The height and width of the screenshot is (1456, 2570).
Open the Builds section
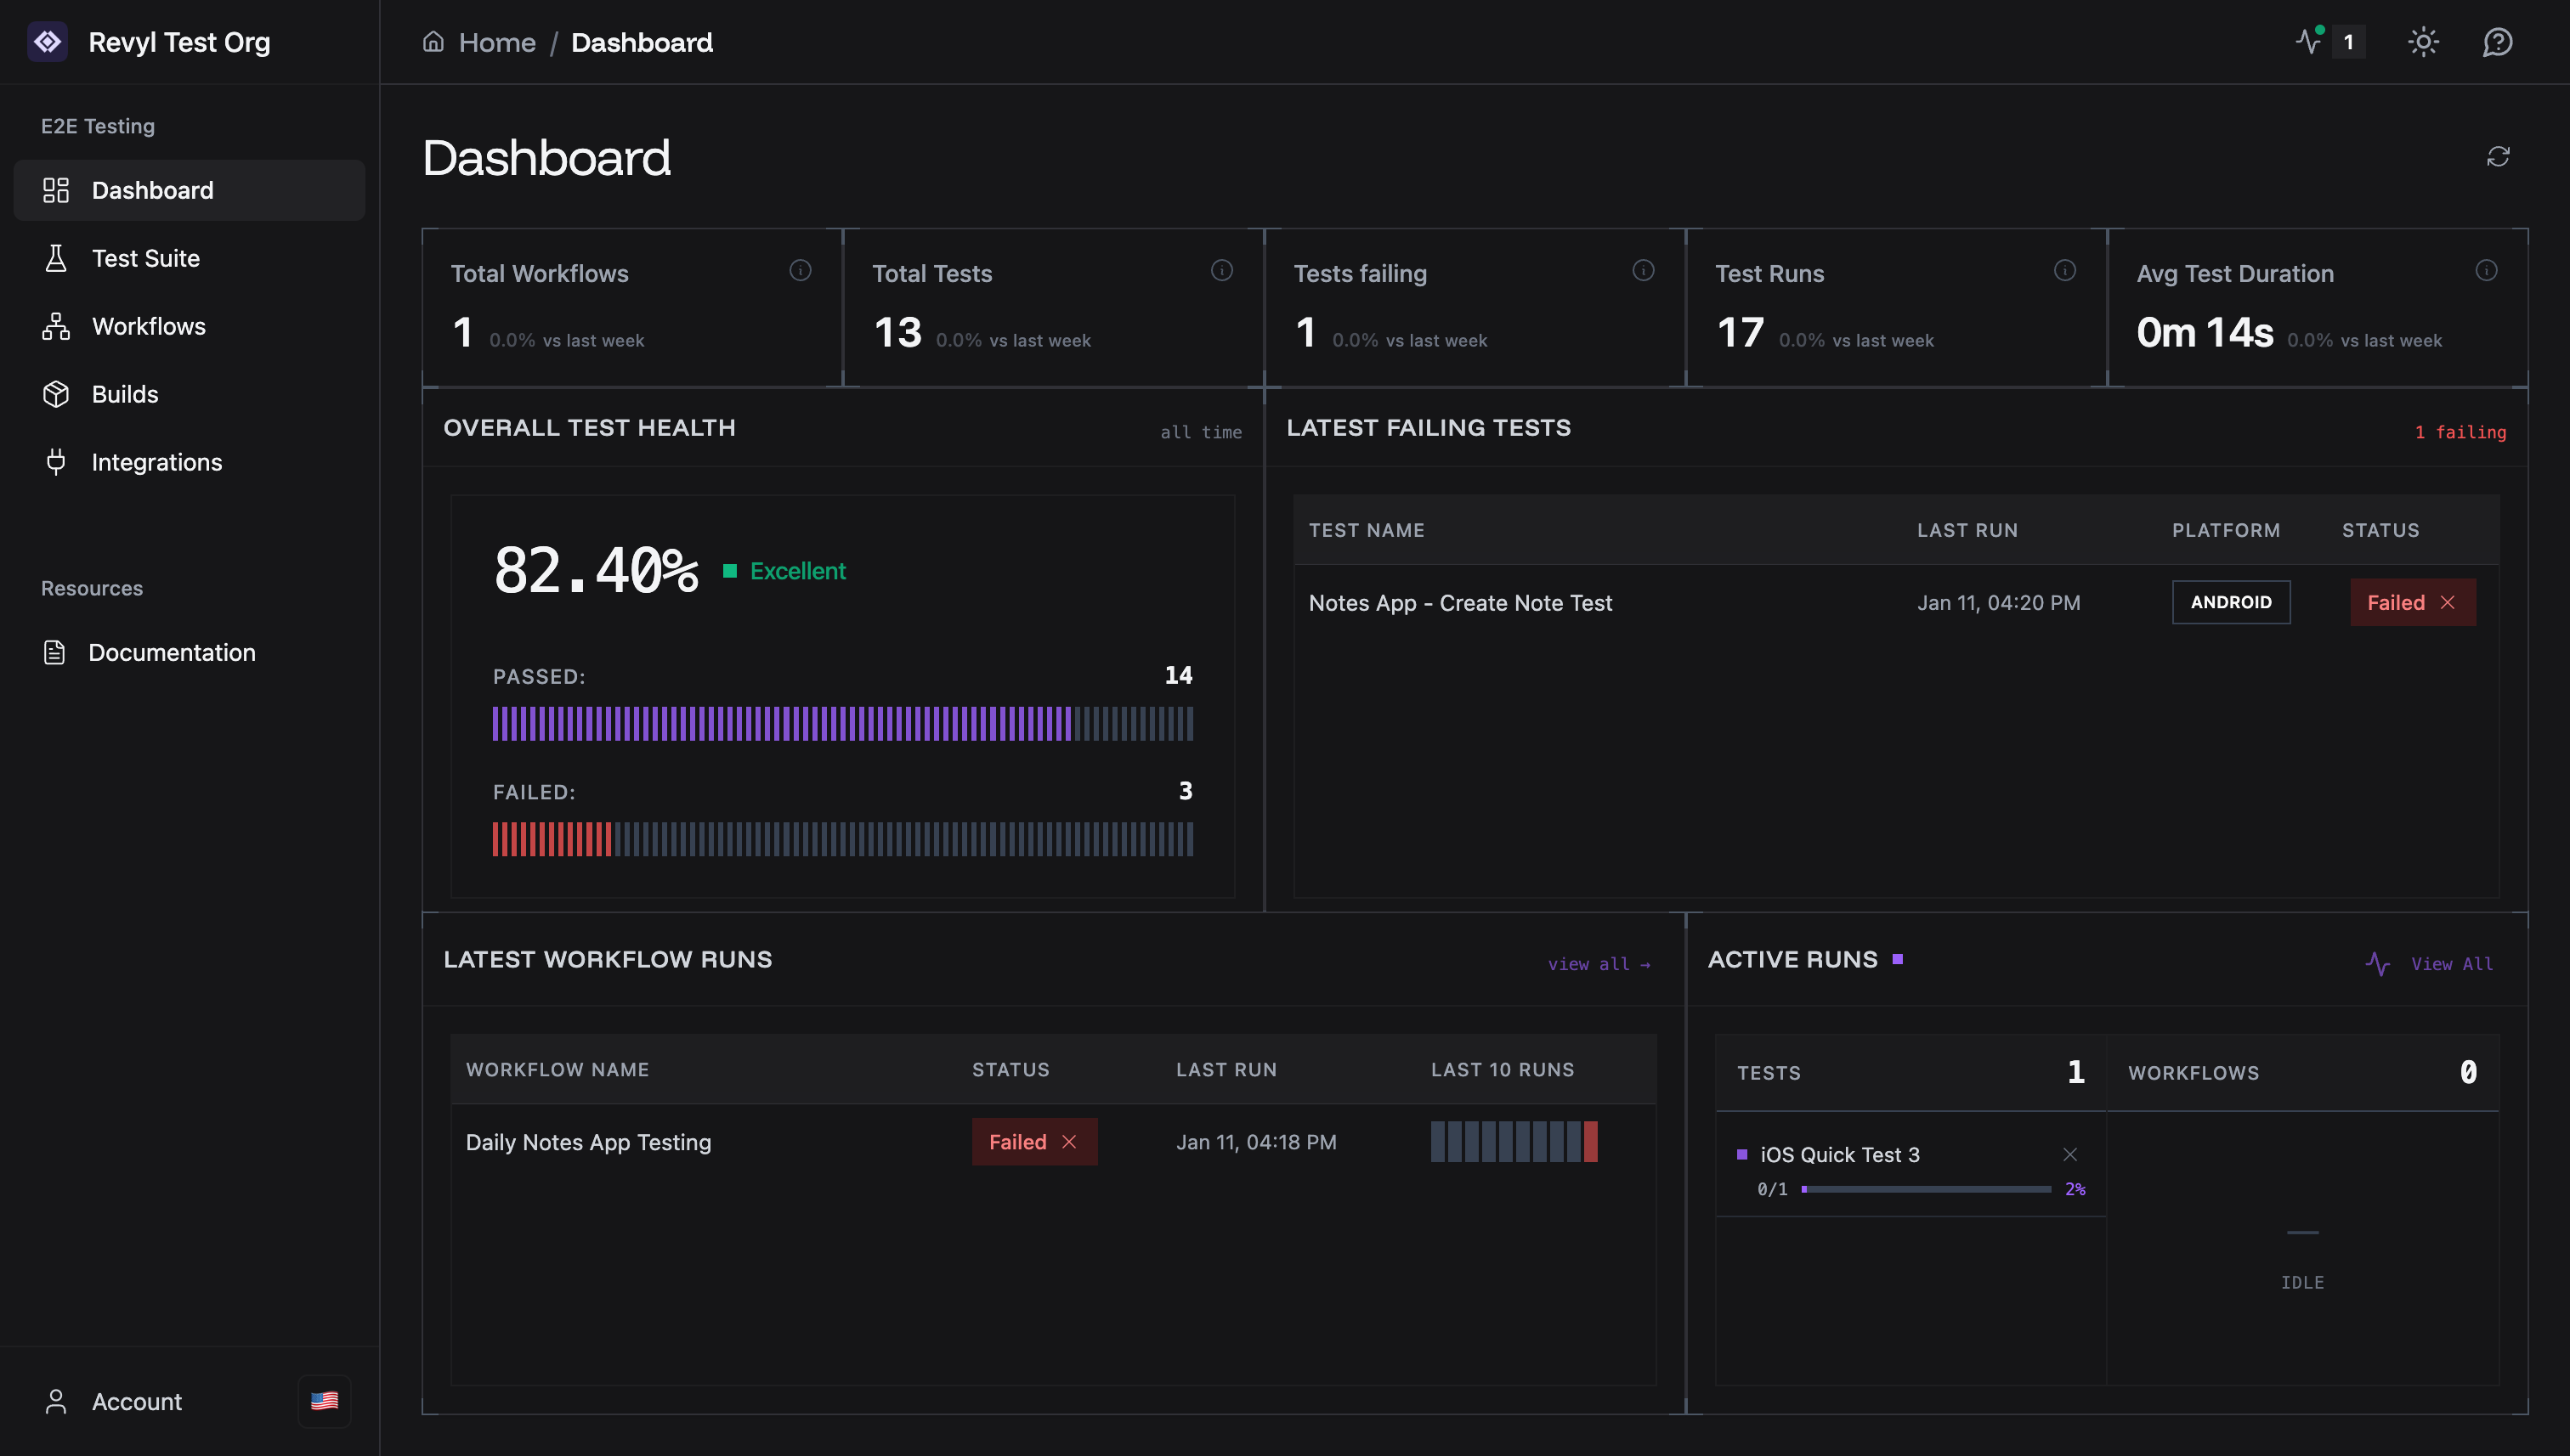124,394
